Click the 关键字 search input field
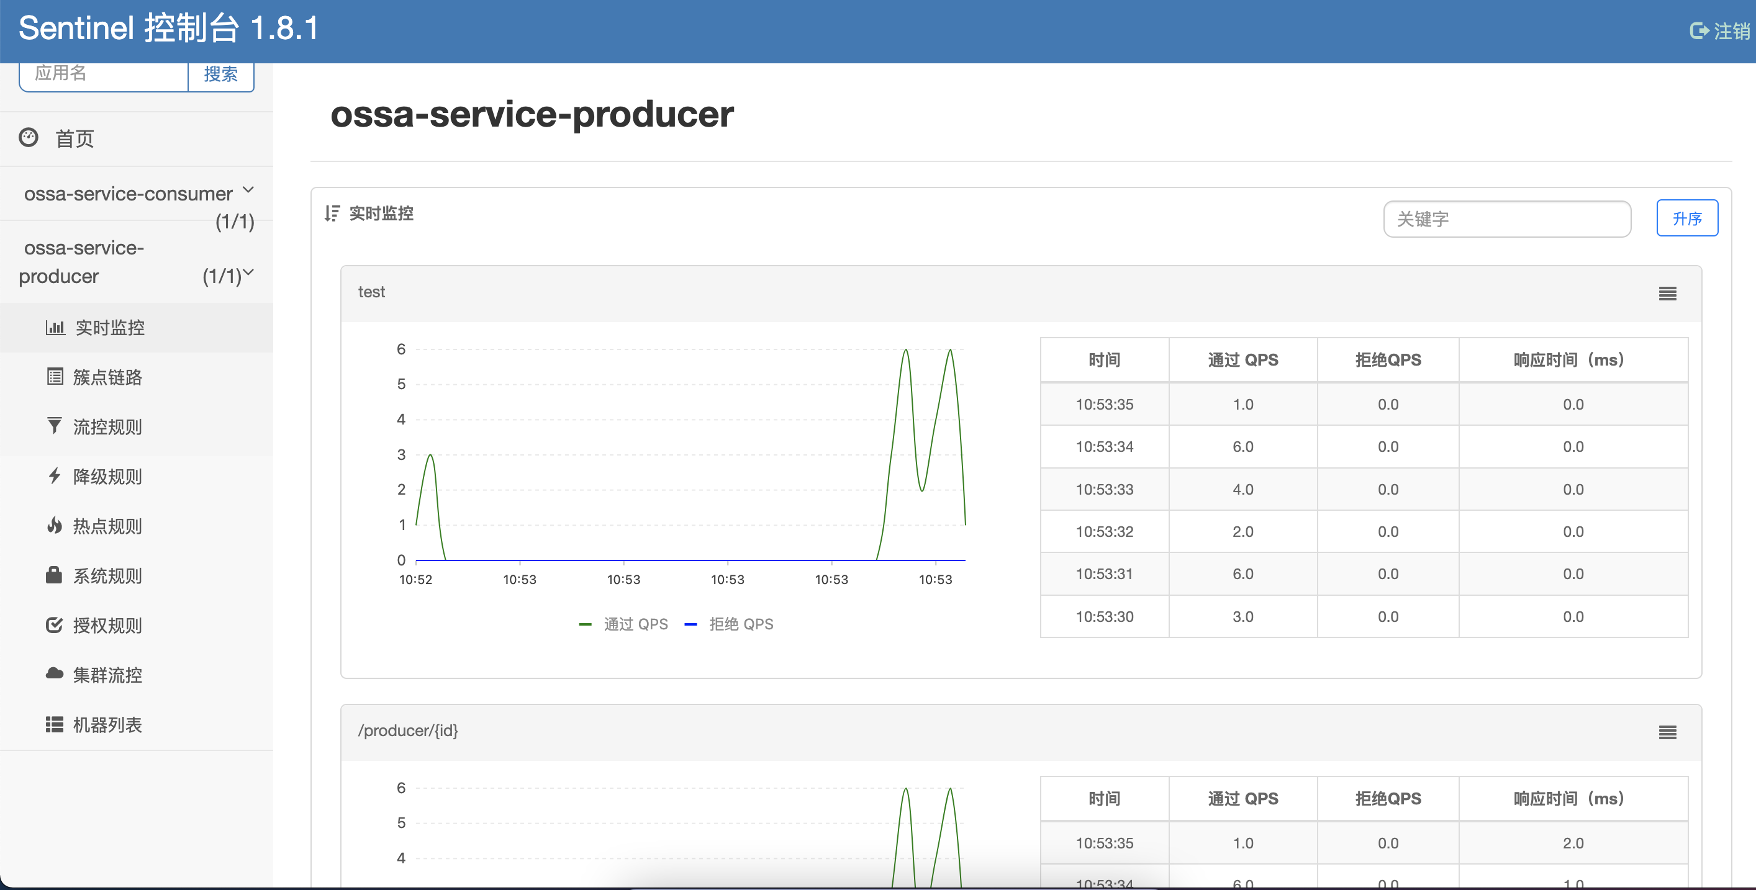This screenshot has height=890, width=1756. pos(1506,218)
